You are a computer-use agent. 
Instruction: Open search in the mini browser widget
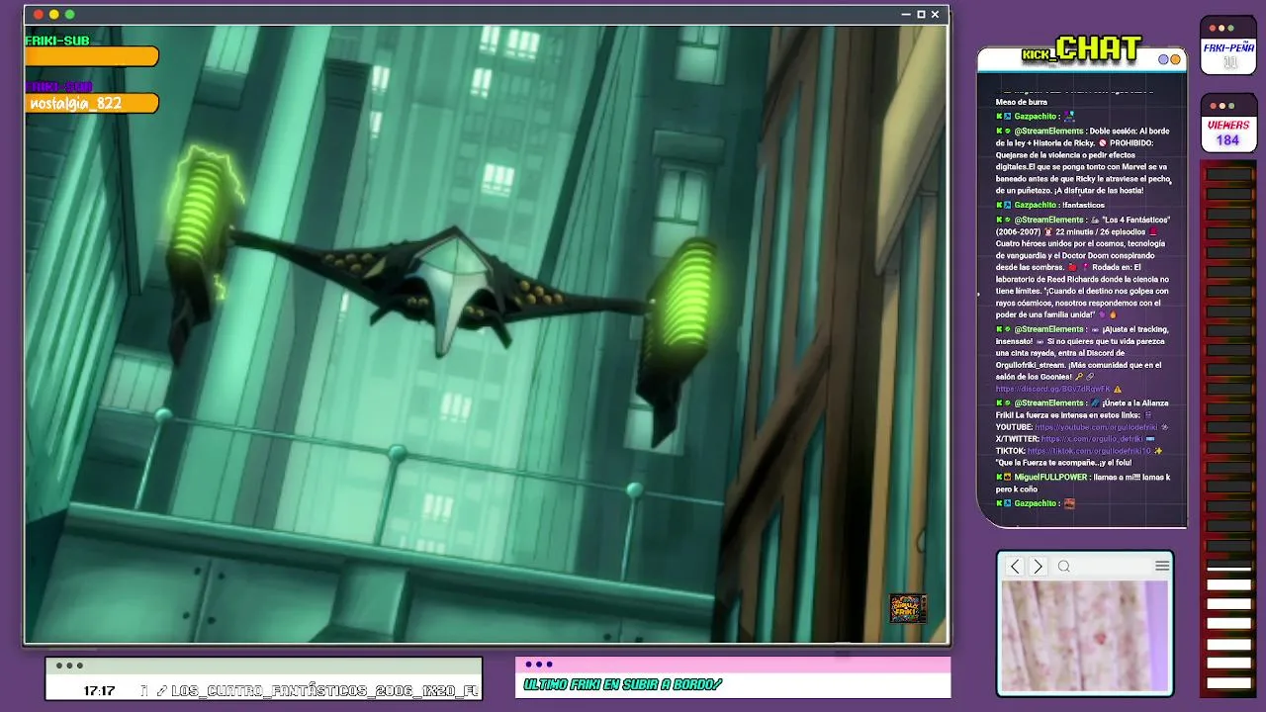(x=1064, y=566)
